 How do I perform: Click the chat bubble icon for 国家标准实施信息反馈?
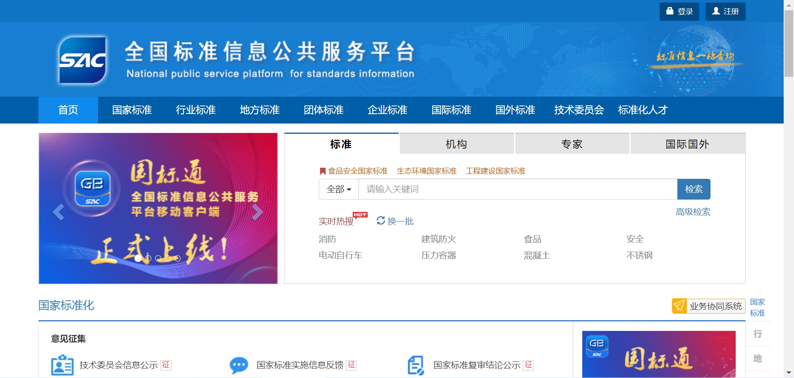click(239, 365)
